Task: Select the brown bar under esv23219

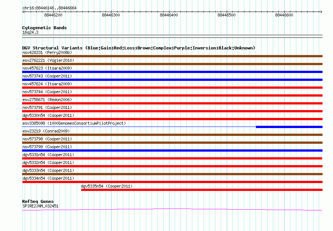Action: click(172, 135)
